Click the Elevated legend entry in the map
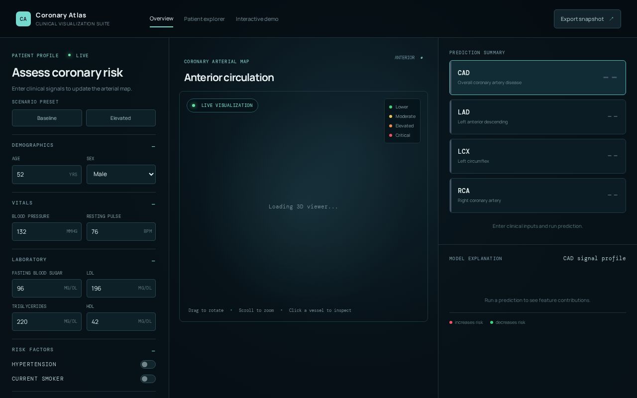This screenshot has width=637, height=398. (401, 126)
